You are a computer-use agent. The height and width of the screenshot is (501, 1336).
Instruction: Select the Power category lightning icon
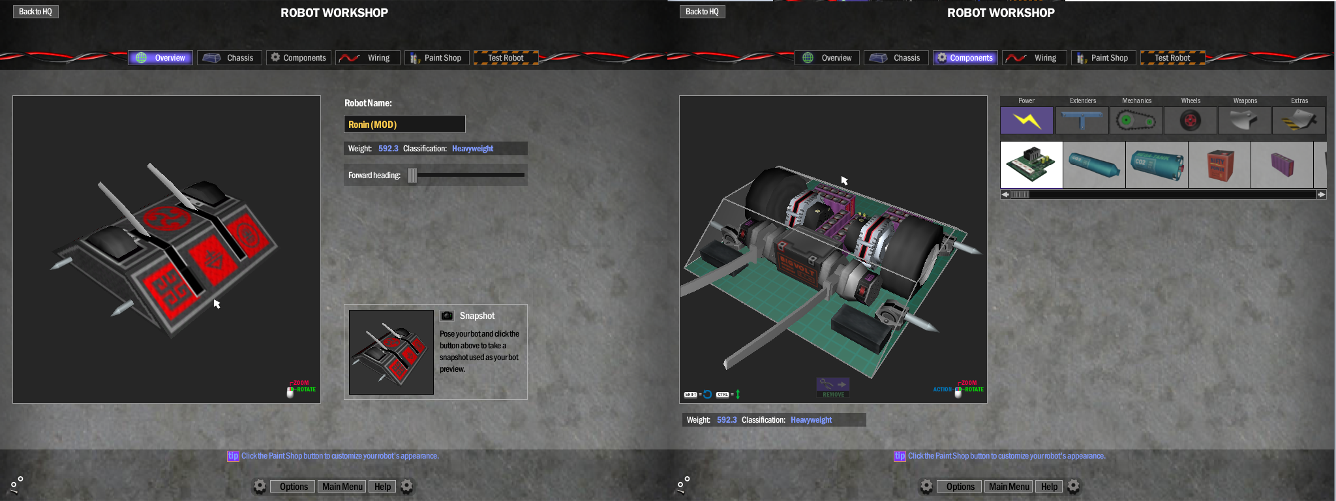(x=1026, y=121)
